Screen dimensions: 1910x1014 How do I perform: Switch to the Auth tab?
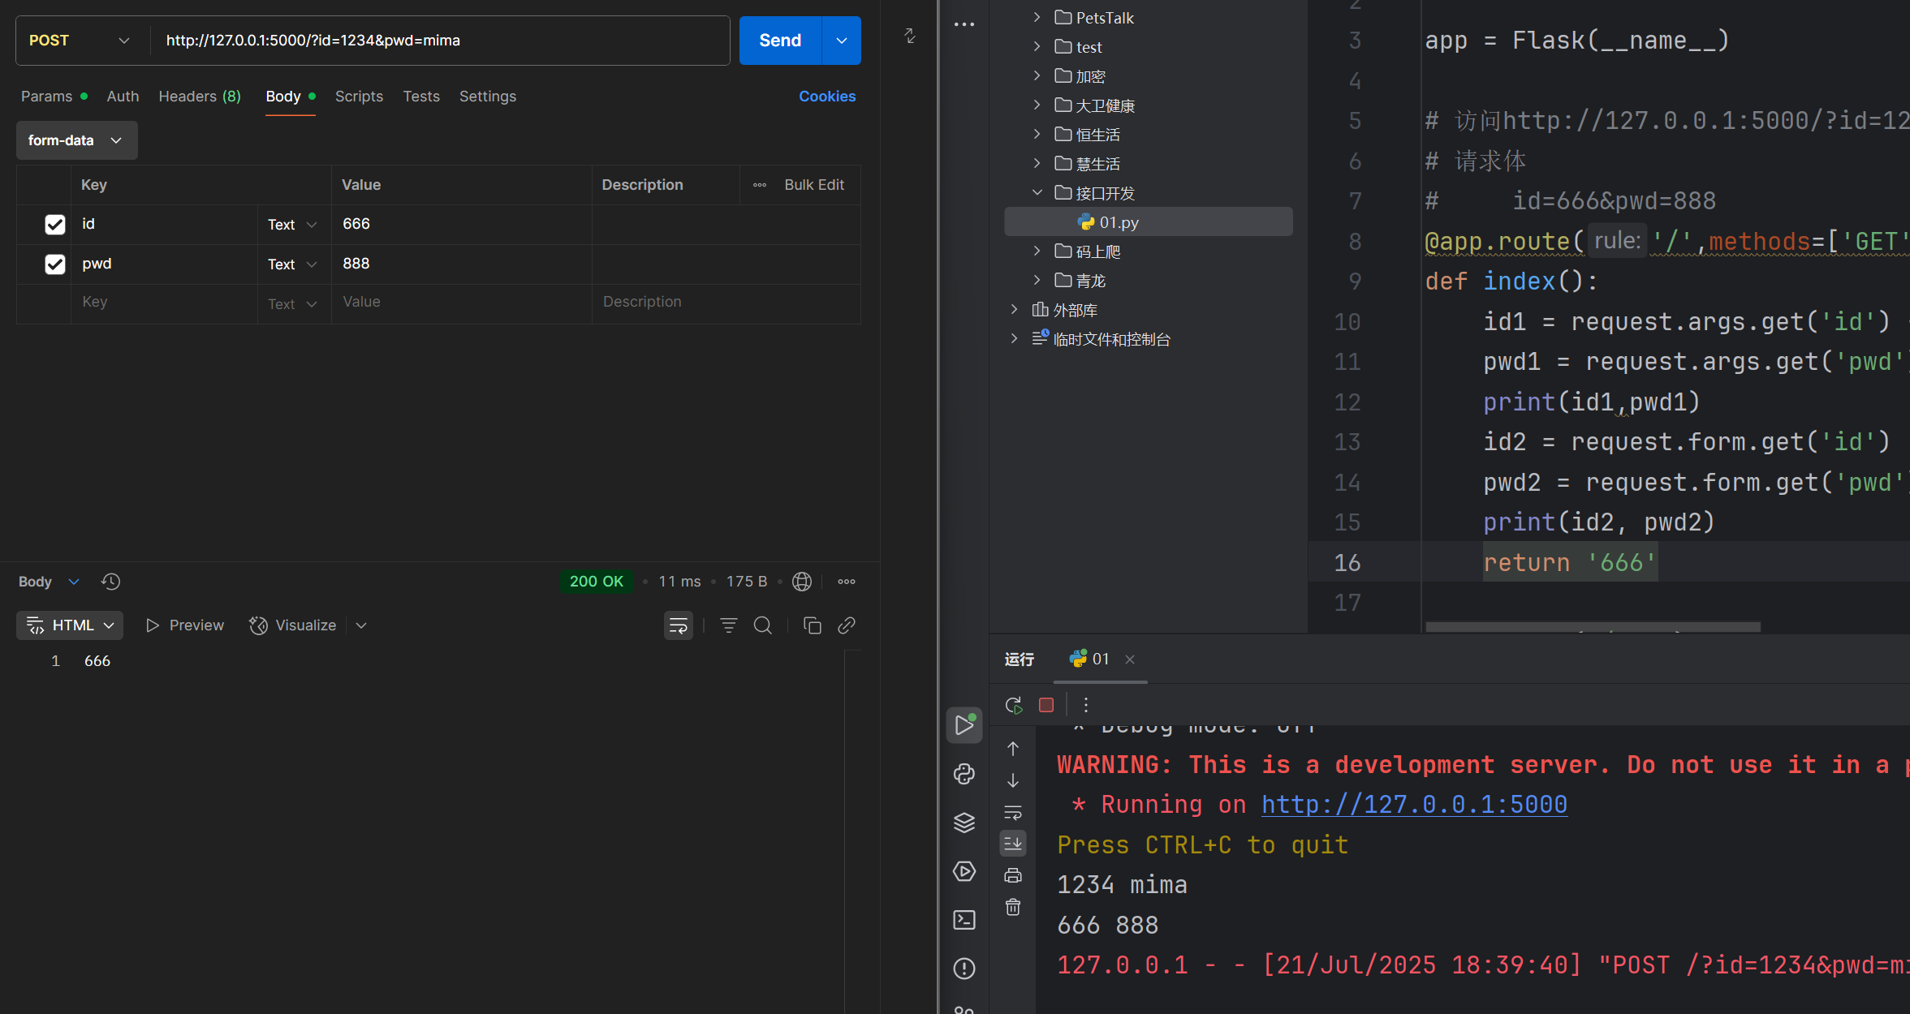(123, 97)
